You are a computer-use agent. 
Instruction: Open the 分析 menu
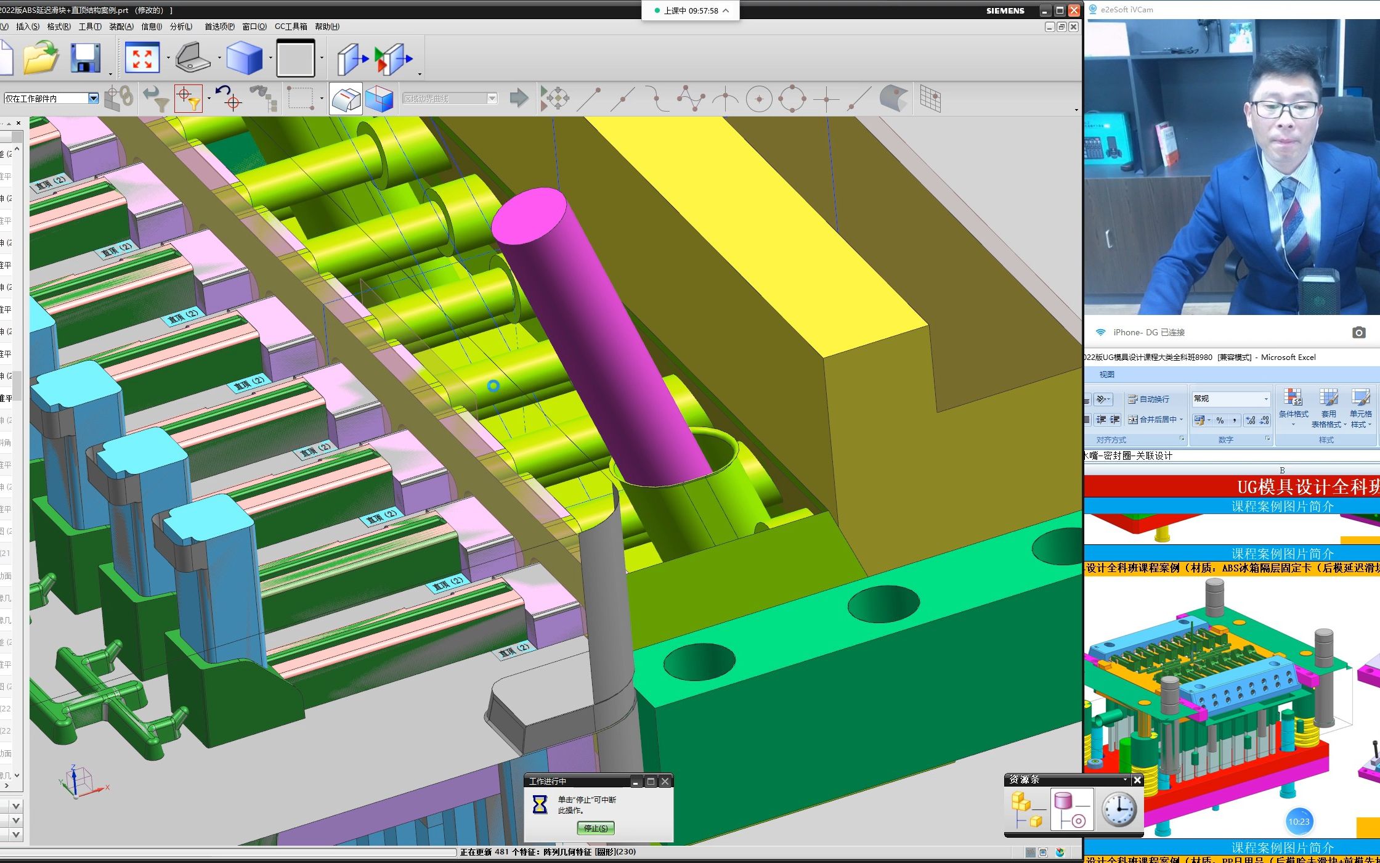click(x=181, y=27)
